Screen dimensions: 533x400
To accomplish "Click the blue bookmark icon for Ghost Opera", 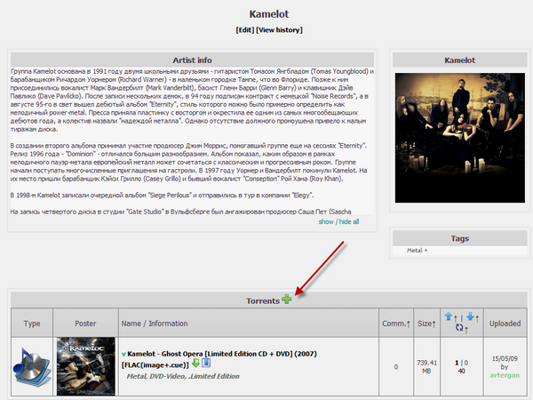I will click(206, 363).
